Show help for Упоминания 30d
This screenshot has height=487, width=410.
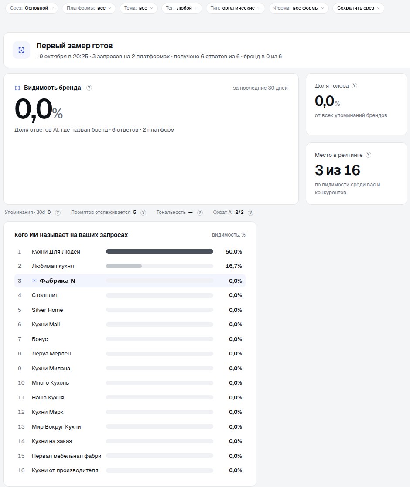coord(58,213)
